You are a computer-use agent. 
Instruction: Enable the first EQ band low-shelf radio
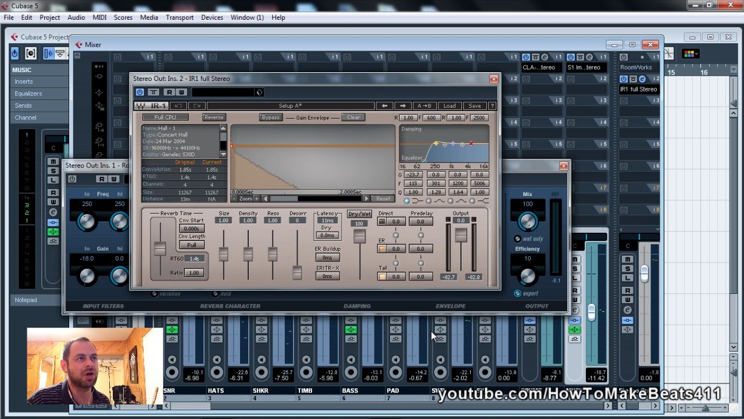[406, 201]
